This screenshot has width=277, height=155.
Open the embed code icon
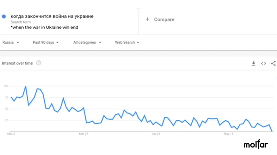(x=264, y=63)
